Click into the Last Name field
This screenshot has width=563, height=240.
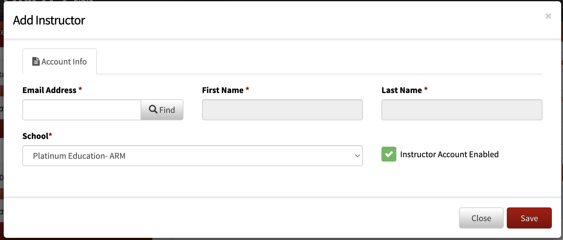point(462,110)
